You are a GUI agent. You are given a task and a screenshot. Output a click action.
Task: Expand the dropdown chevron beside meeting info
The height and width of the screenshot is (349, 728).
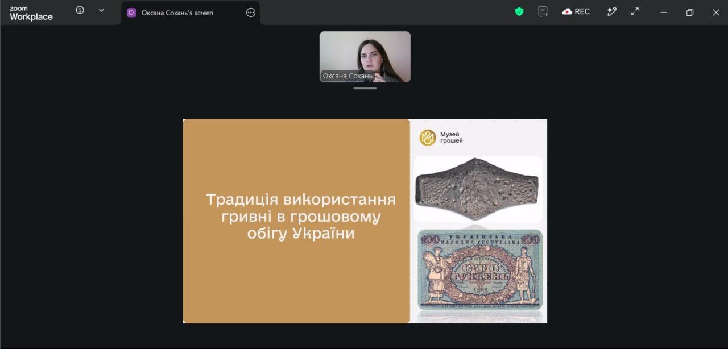(x=101, y=10)
